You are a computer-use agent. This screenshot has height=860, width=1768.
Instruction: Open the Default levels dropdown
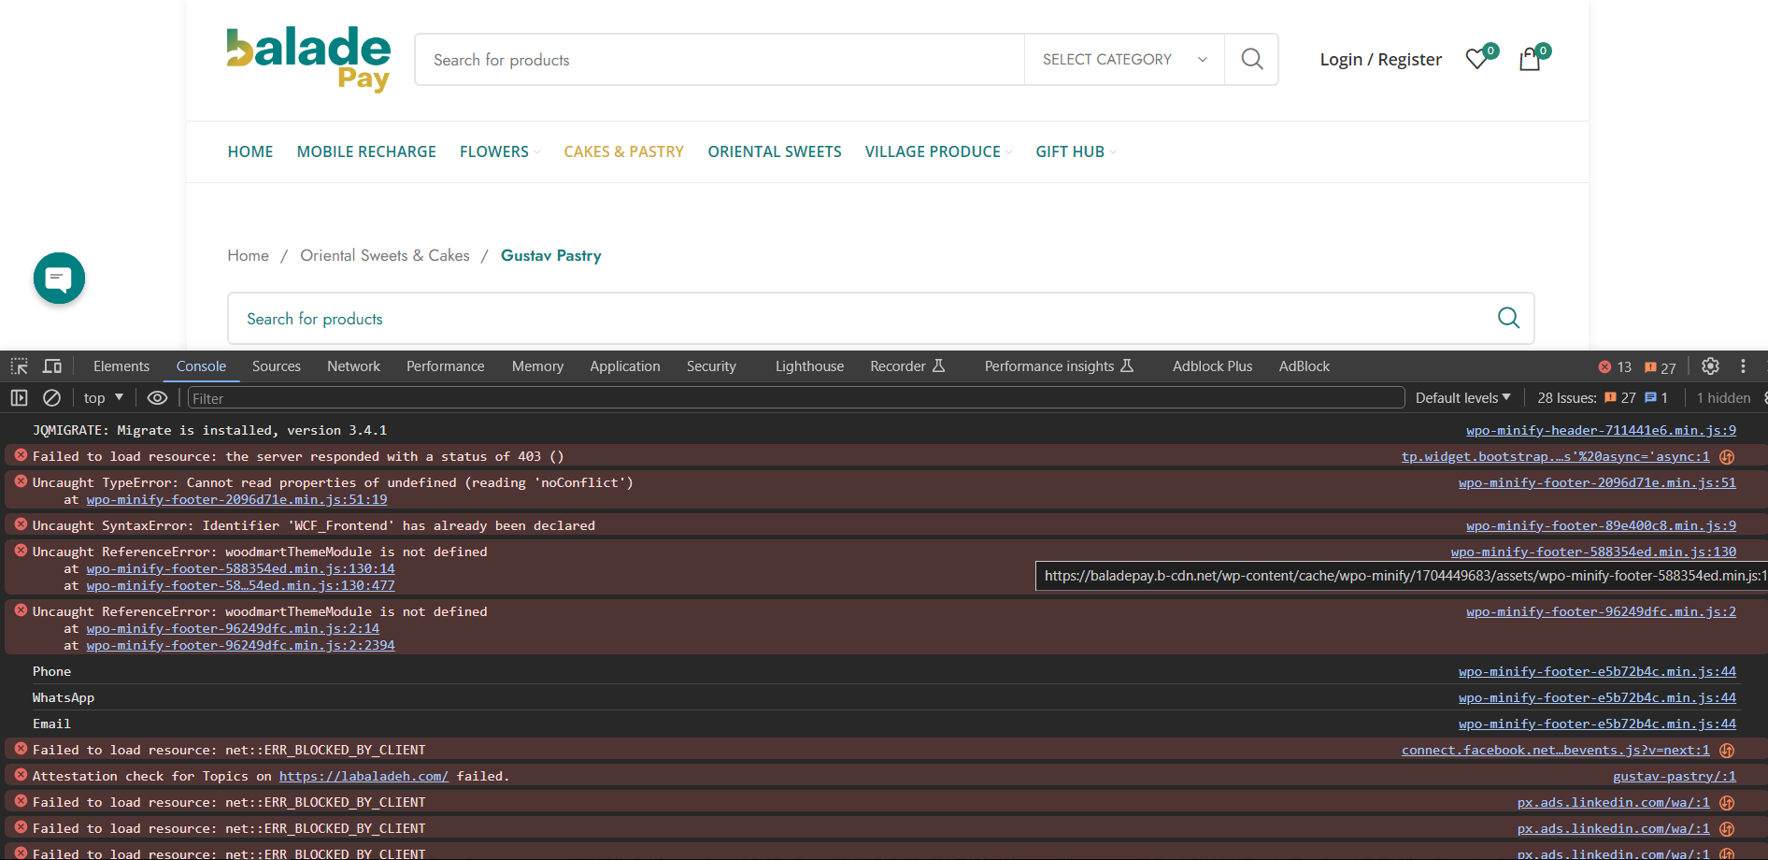tap(1462, 398)
